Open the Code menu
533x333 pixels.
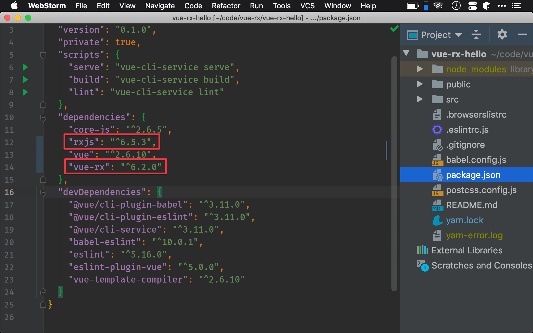tap(193, 5)
